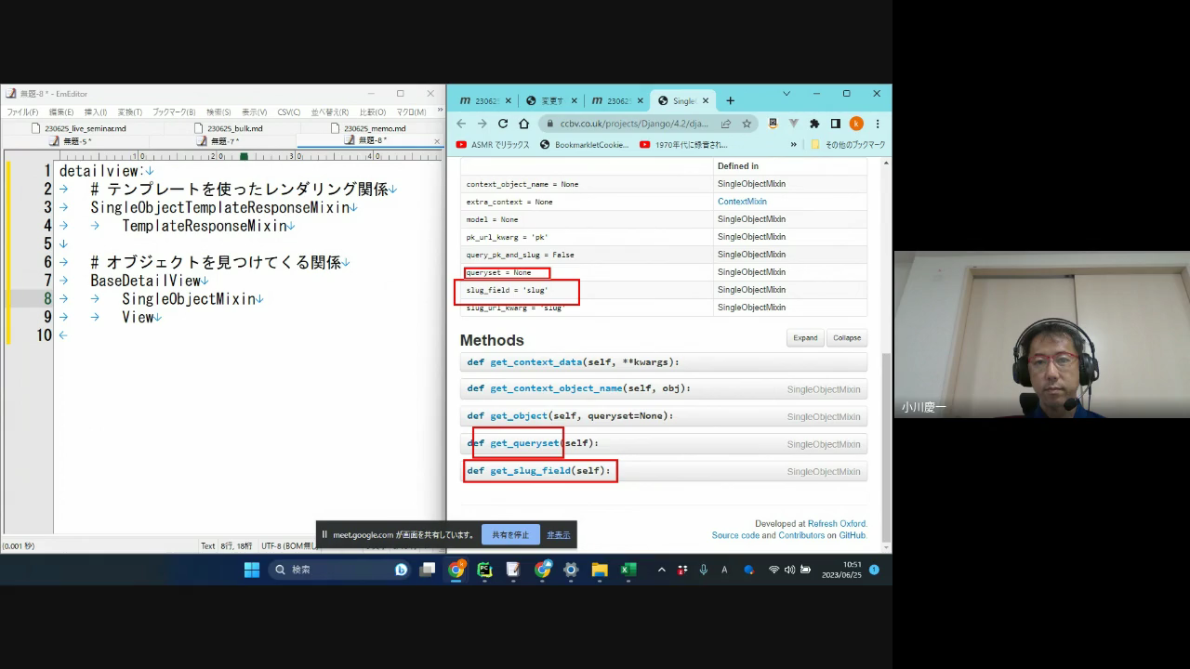Open Chrome's three-dot menu
Screen dimensions: 1190x669
point(877,124)
